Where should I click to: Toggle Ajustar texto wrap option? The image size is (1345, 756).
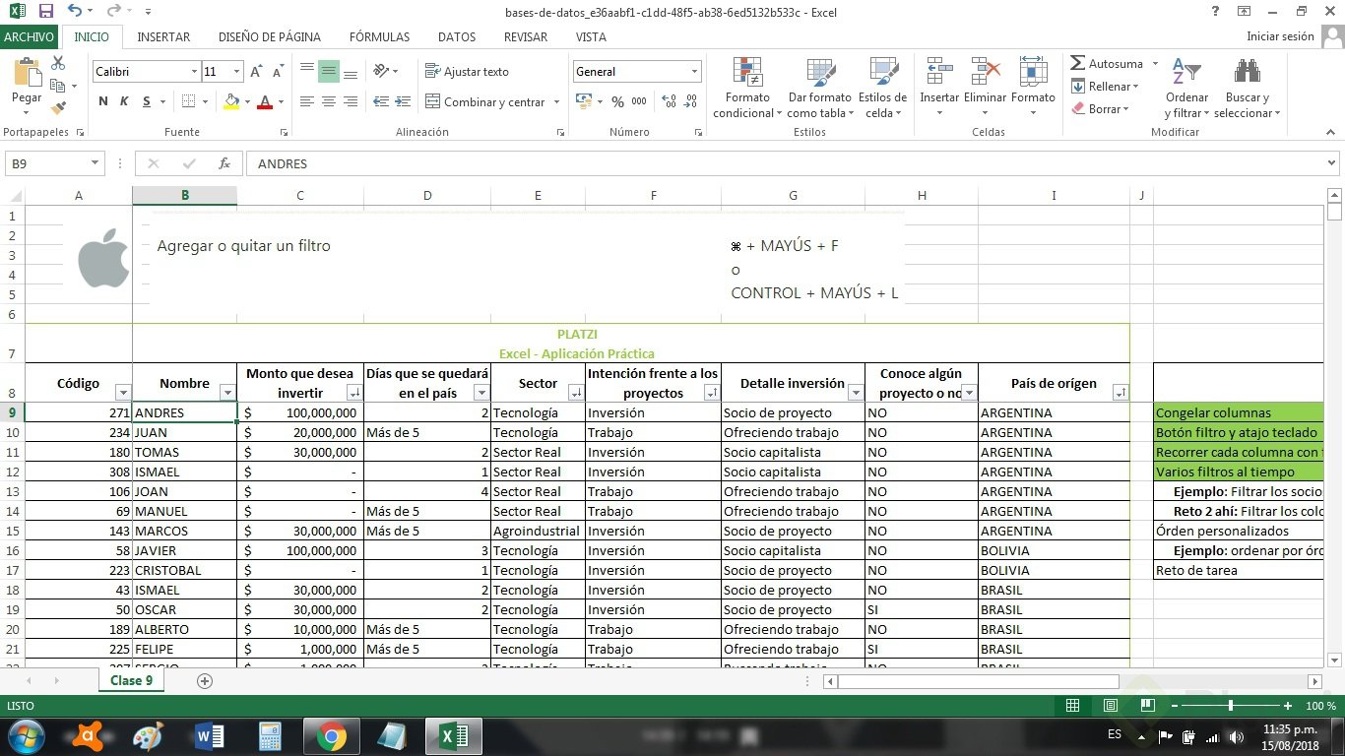[467, 72]
